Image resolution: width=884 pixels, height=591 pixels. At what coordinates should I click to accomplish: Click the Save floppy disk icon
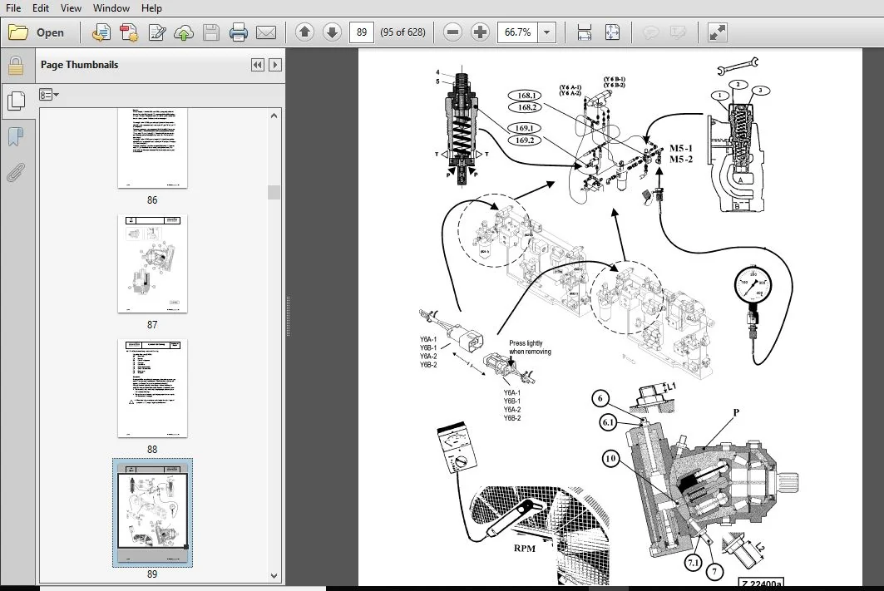[211, 32]
